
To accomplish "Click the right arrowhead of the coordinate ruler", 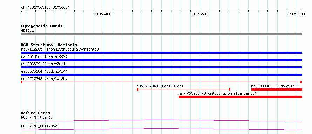I will [301, 11].
